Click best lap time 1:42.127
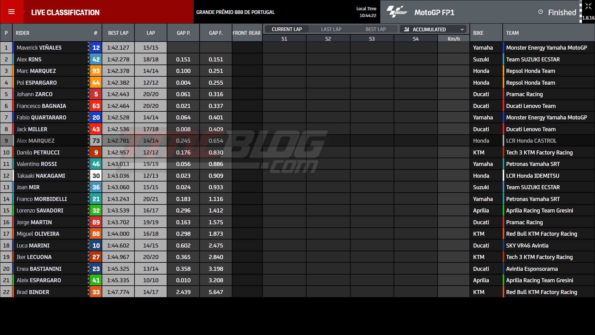Viewport: 595px width, 335px height. pos(118,48)
